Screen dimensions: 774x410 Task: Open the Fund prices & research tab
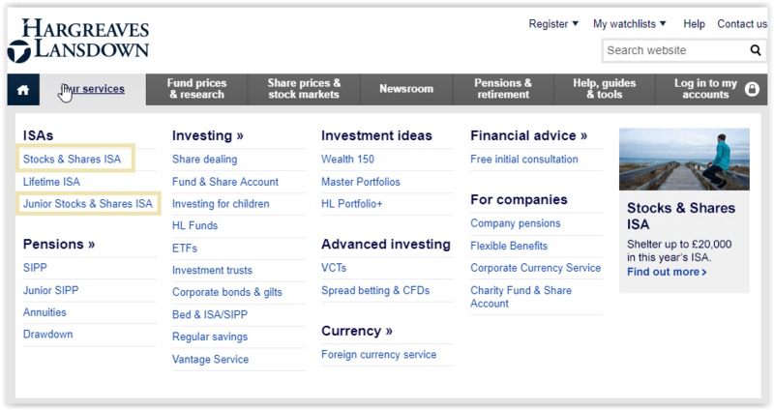(x=196, y=89)
